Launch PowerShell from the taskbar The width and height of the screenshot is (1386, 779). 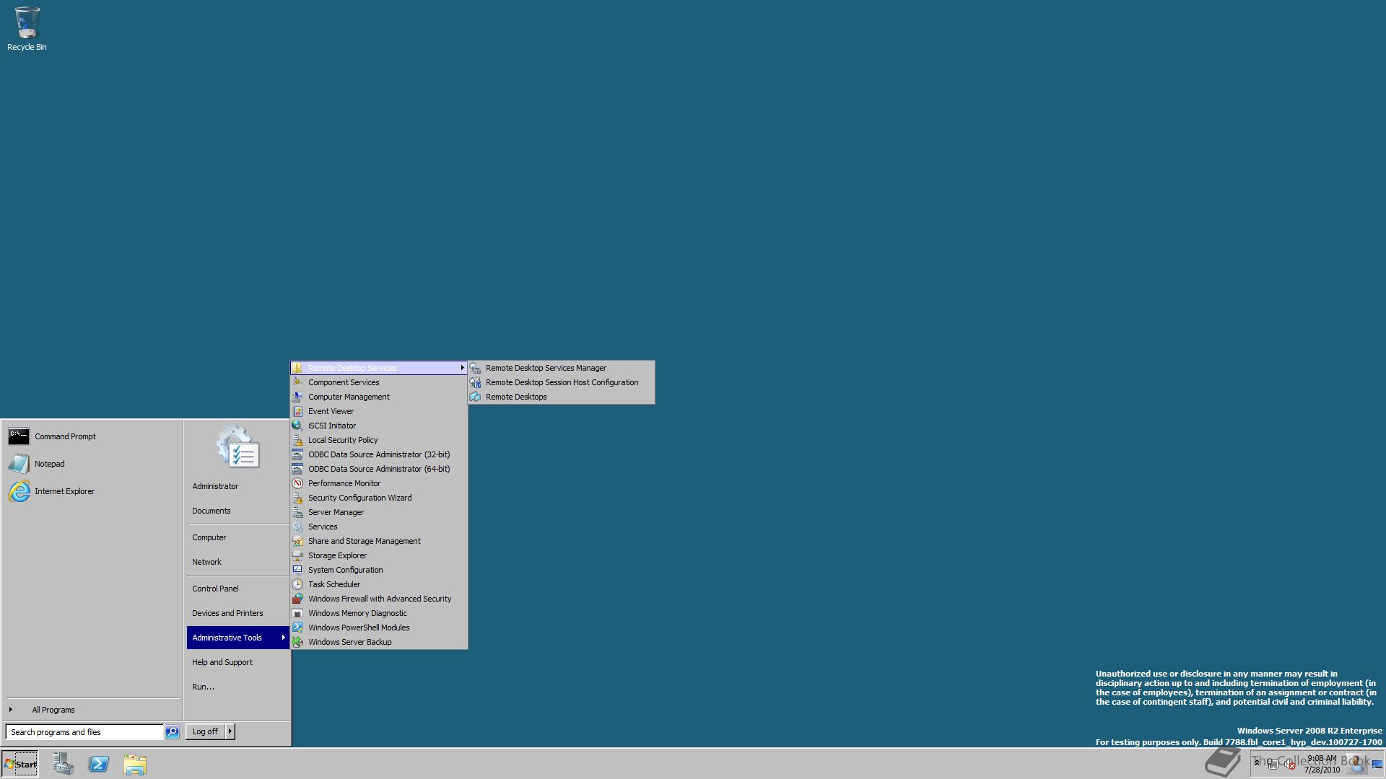pos(99,764)
